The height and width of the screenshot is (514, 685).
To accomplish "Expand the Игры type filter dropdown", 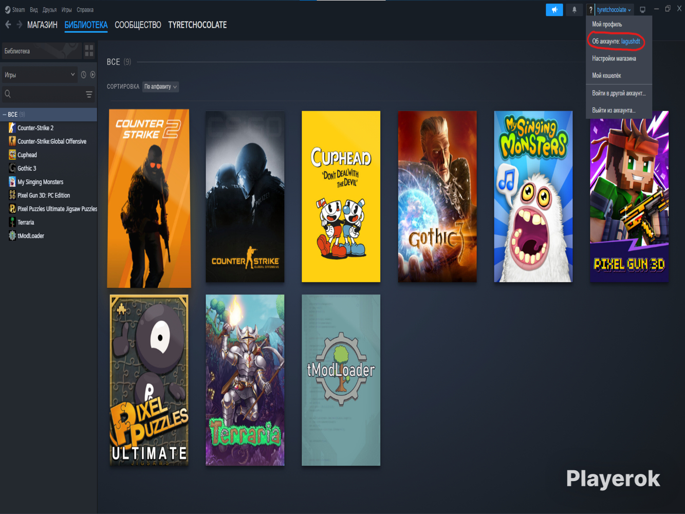I will (40, 75).
